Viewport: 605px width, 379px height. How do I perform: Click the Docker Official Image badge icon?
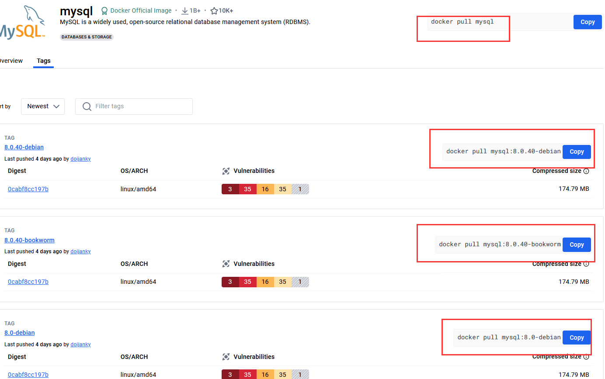[x=104, y=10]
